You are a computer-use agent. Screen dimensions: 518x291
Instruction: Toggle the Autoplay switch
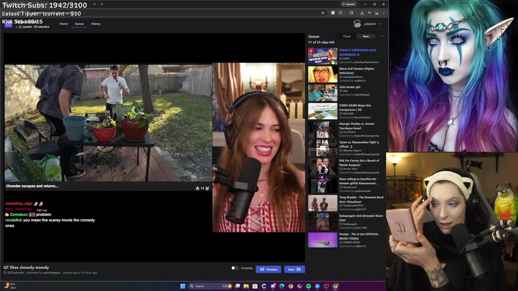point(234,268)
